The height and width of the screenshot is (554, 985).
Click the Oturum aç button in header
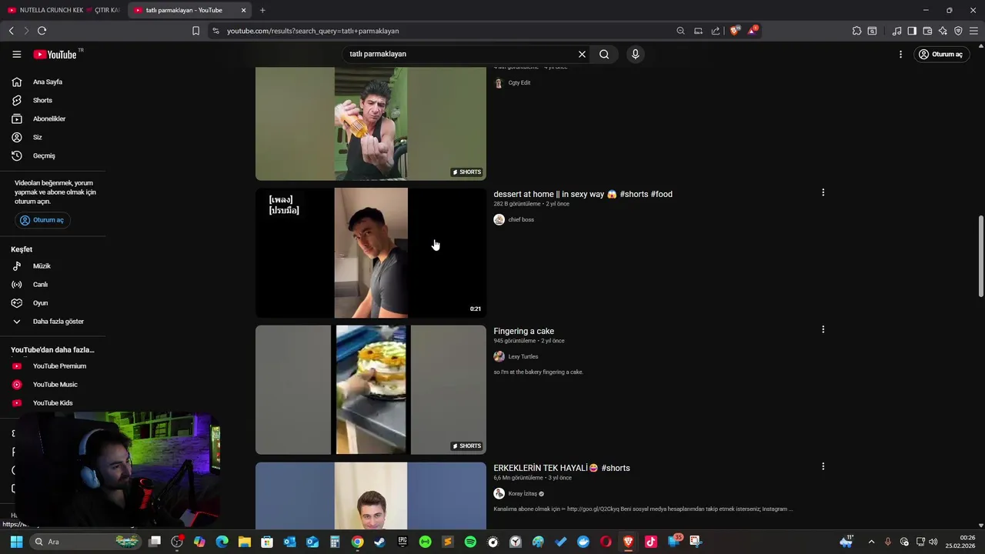point(941,54)
